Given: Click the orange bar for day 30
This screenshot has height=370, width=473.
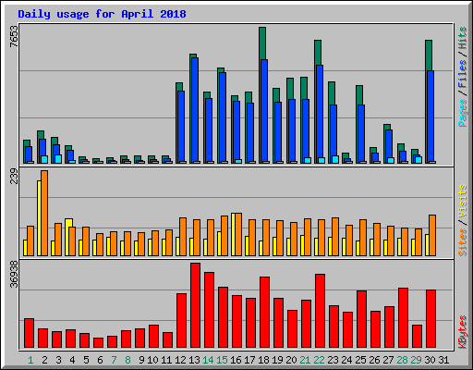Looking at the screenshot, I should (x=432, y=235).
